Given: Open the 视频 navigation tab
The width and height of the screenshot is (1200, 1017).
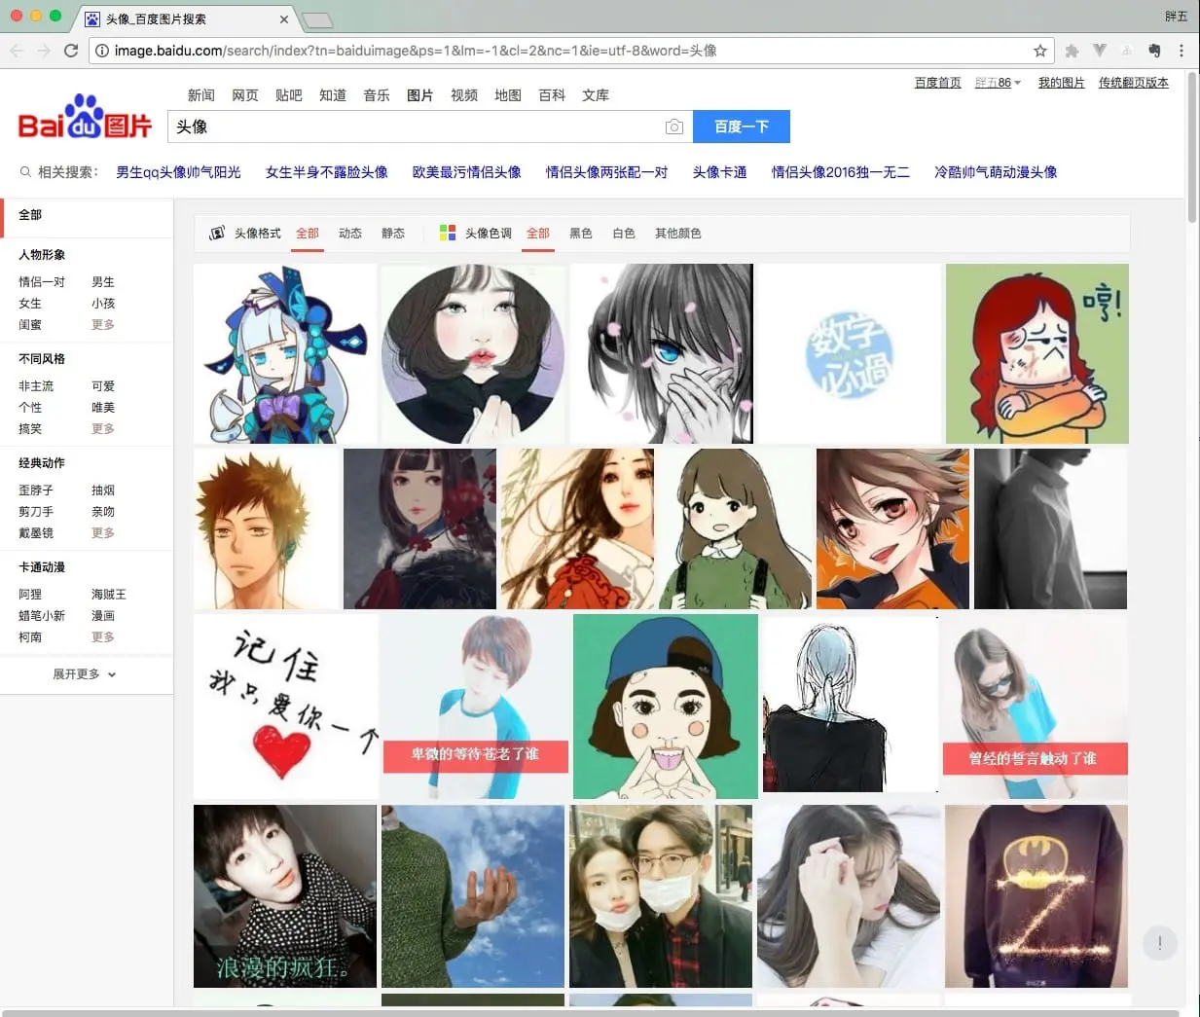Looking at the screenshot, I should [464, 95].
